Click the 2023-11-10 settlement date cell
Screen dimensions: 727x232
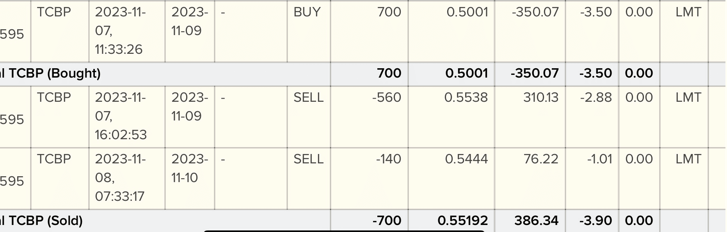[x=189, y=168]
